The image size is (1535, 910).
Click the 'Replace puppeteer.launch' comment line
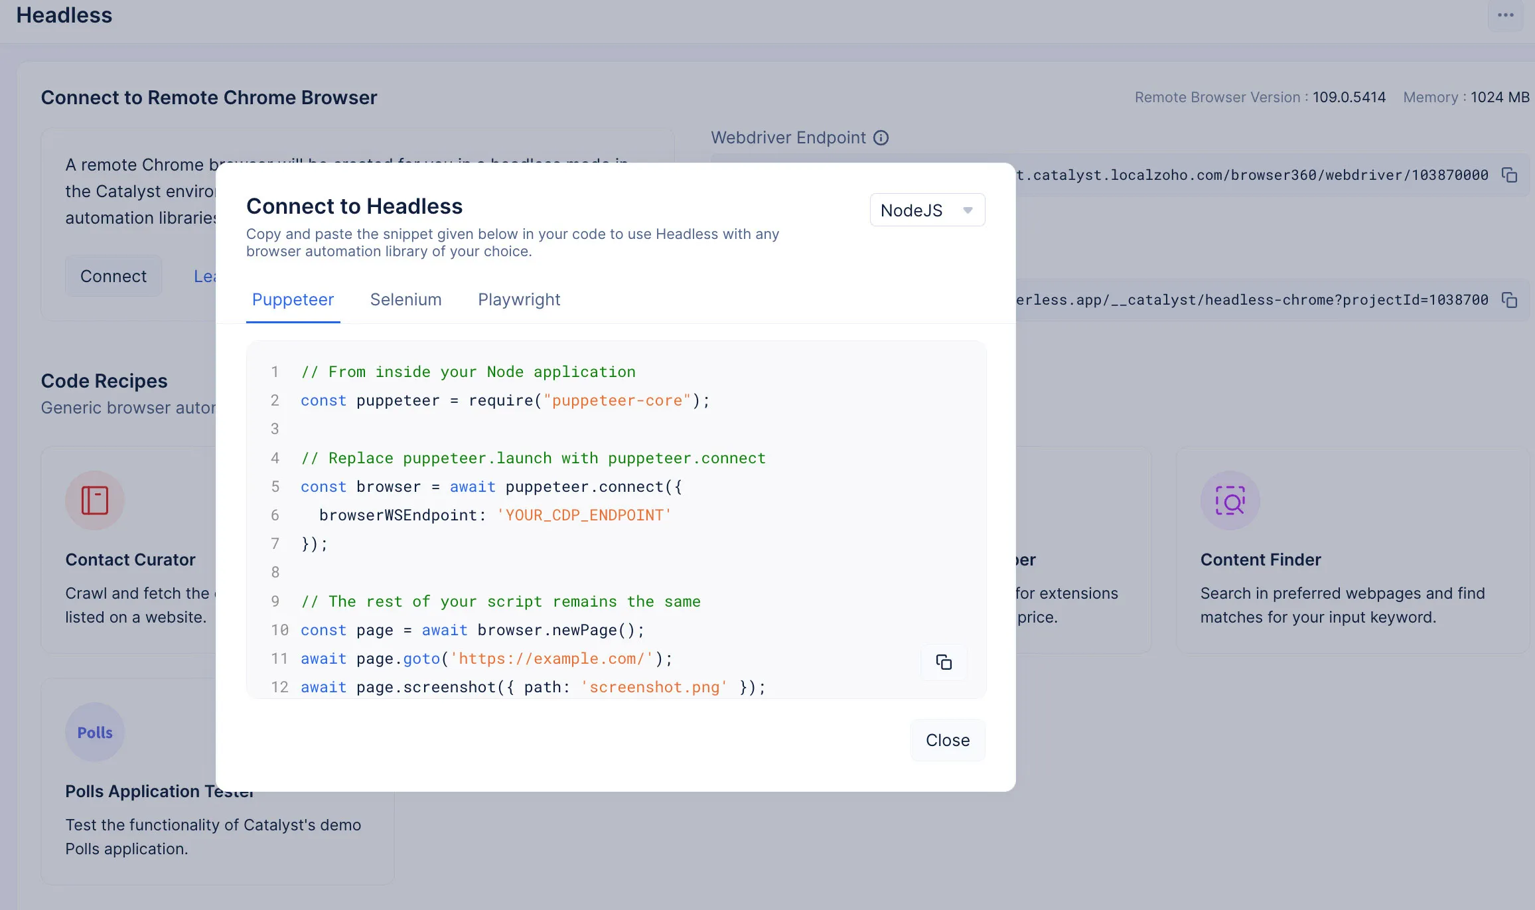point(533,458)
